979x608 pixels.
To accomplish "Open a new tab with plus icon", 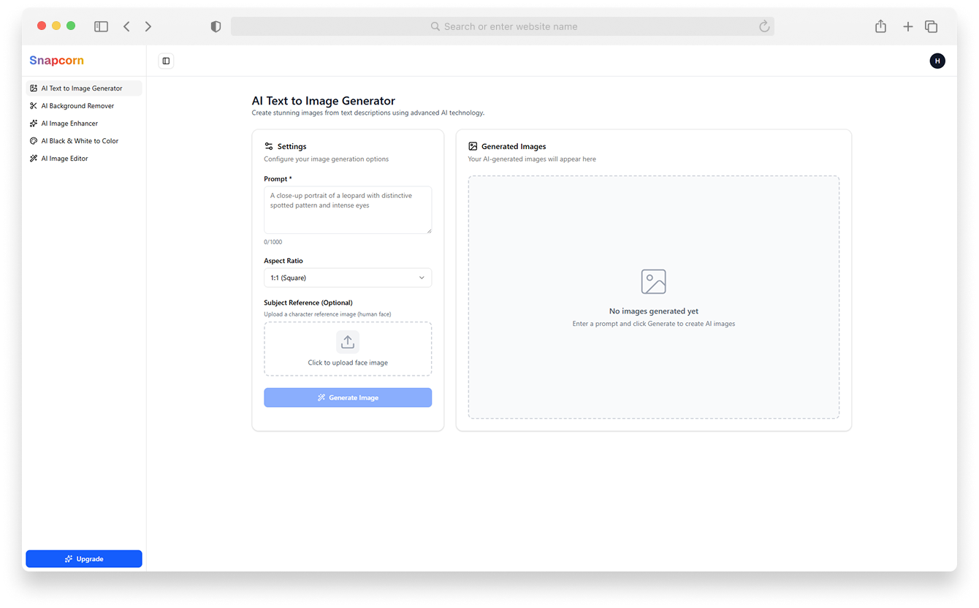I will 907,26.
